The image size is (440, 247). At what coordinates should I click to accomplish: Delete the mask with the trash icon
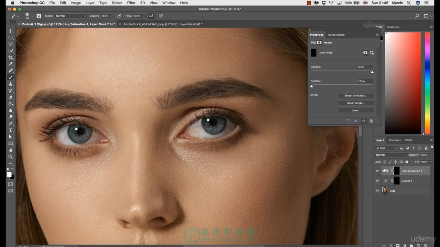point(371,121)
